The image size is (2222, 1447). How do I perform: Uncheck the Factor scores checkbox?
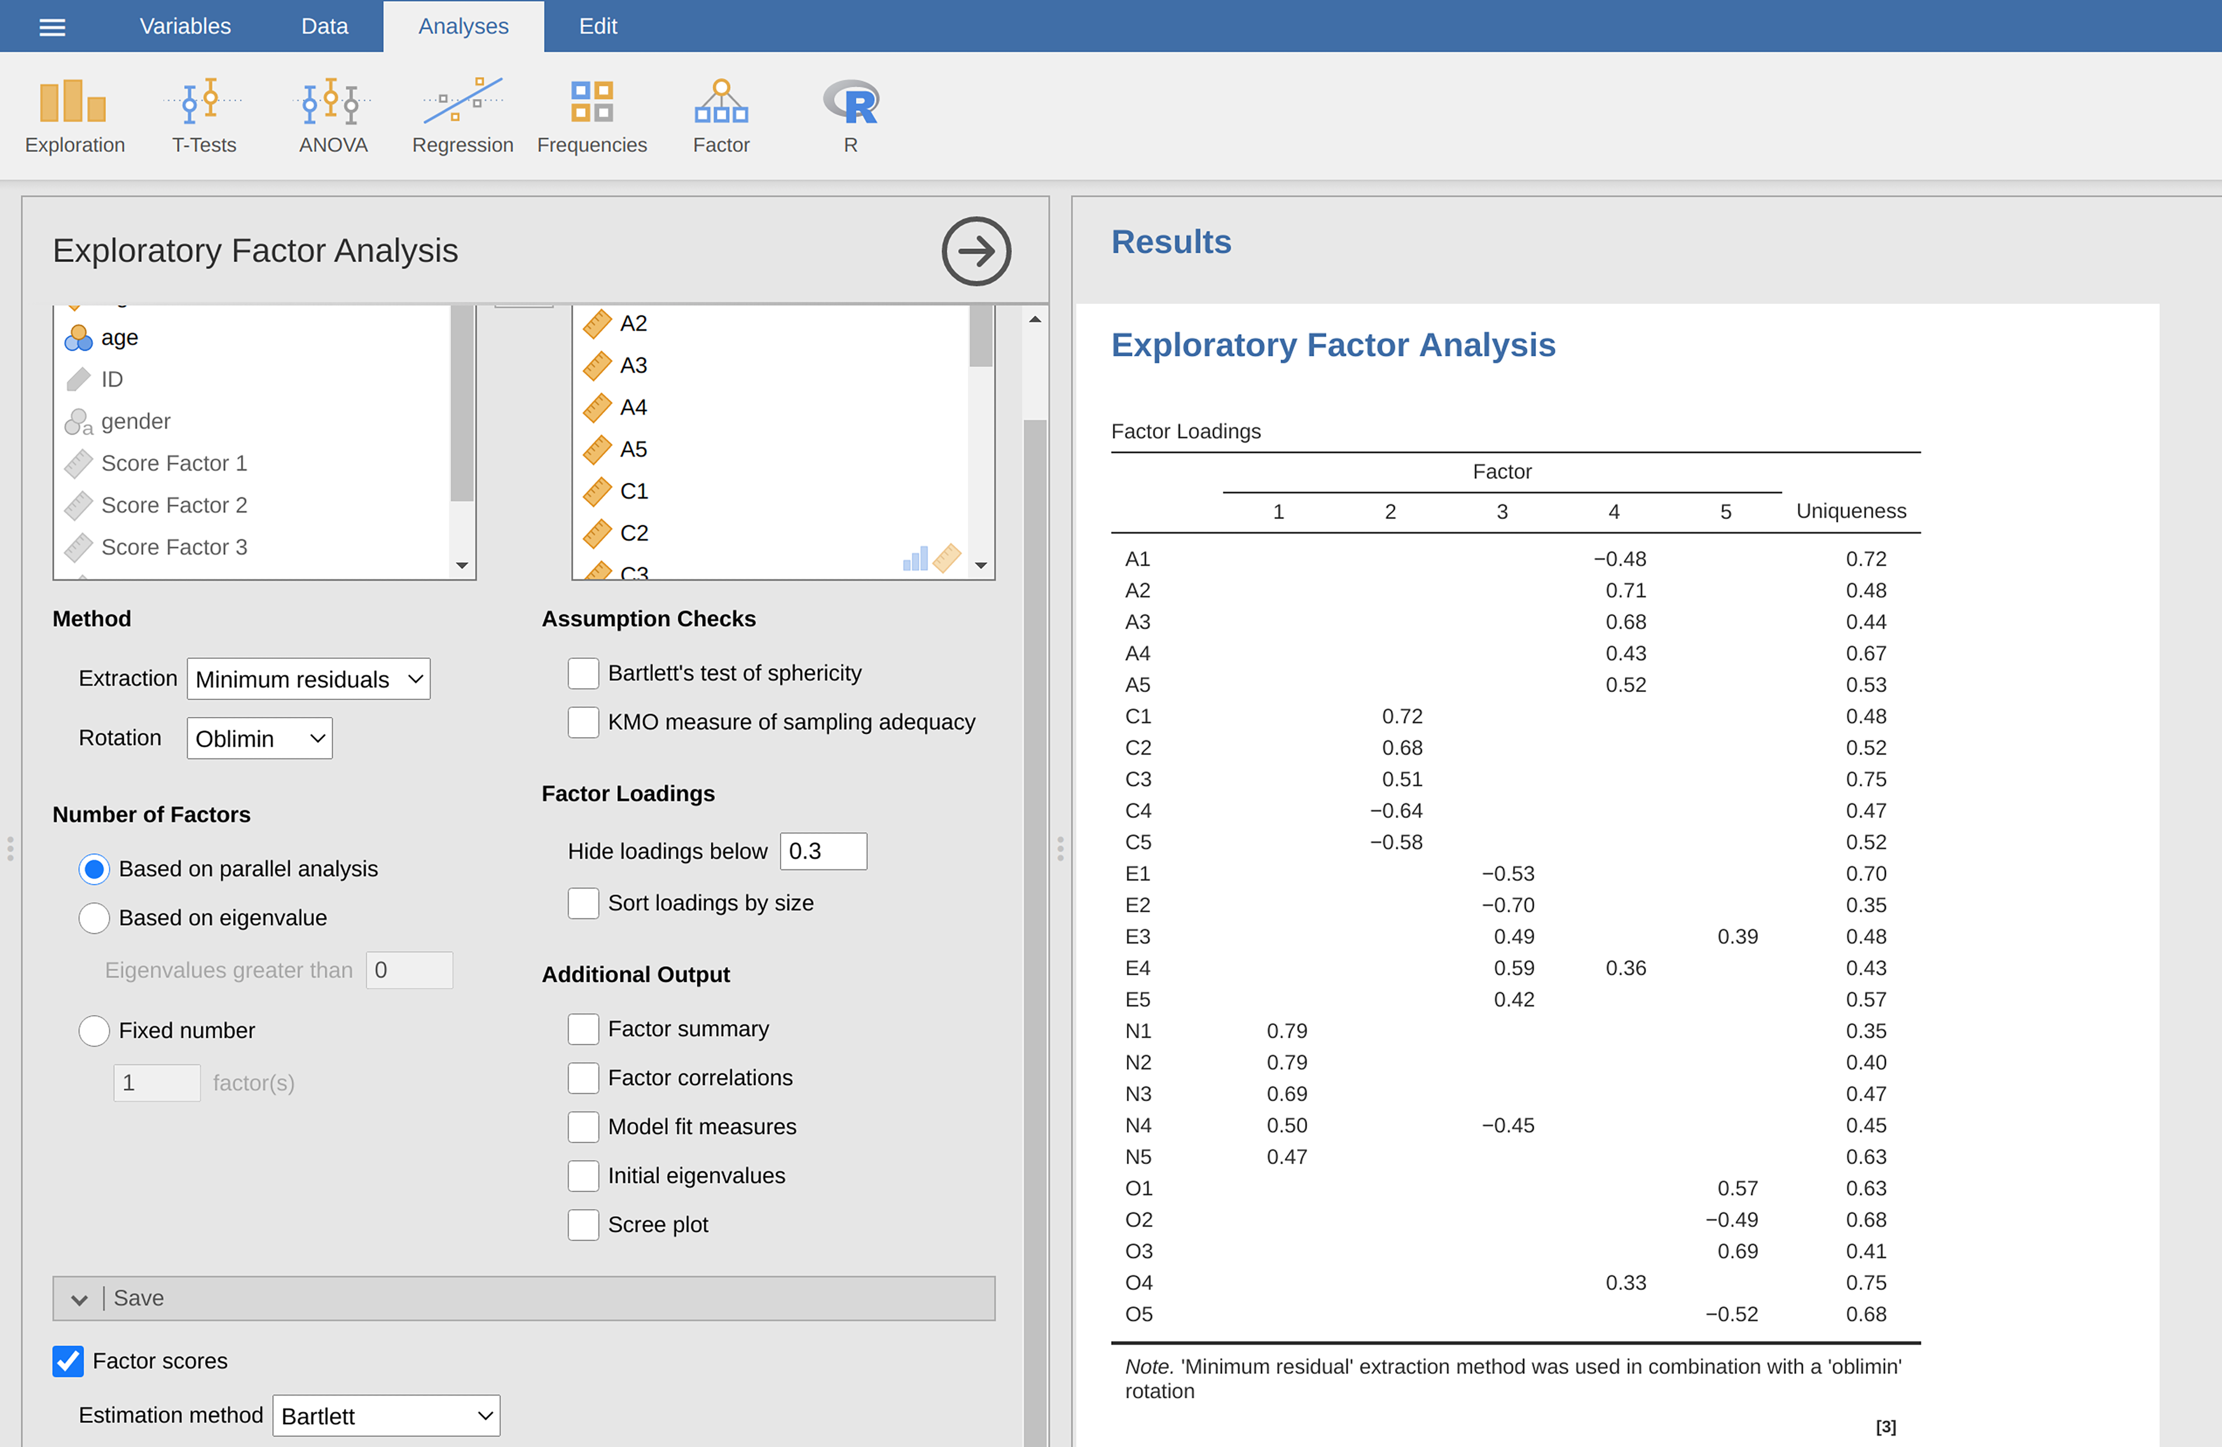click(x=68, y=1361)
